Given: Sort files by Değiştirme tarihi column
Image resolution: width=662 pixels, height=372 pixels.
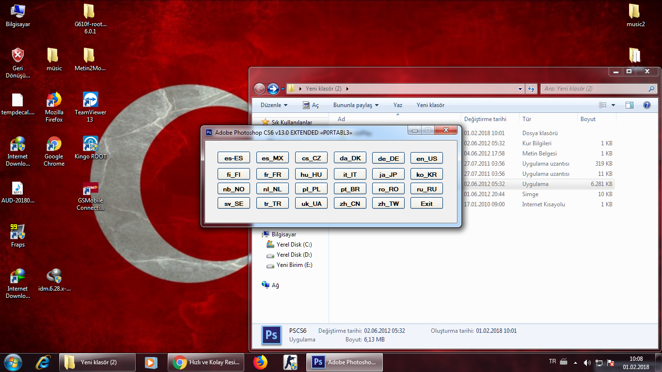Looking at the screenshot, I should click(x=490, y=119).
